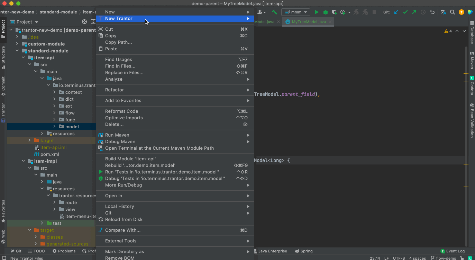Screen dimensions: 475x260
Task: Click the Git update project arrow
Action: pyautogui.click(x=396, y=12)
